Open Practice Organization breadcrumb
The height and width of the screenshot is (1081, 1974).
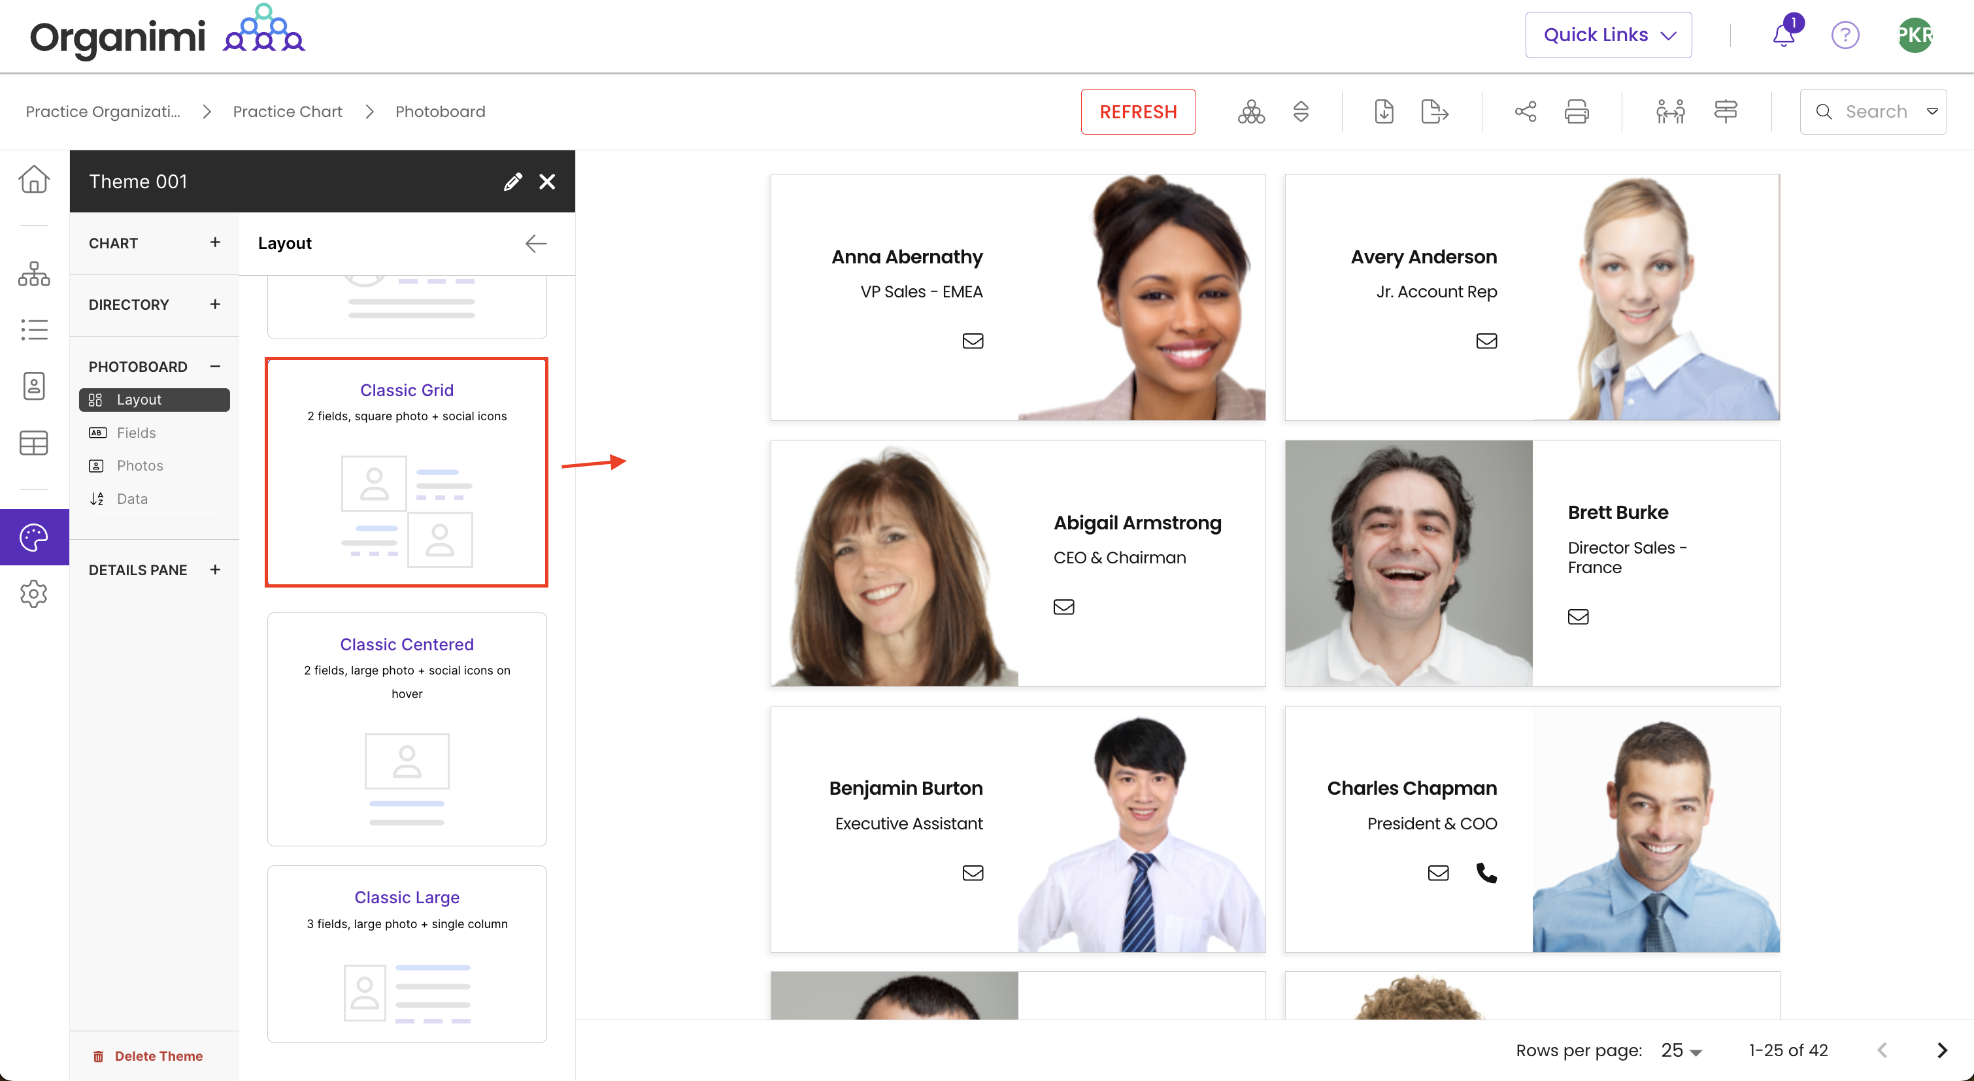click(103, 112)
